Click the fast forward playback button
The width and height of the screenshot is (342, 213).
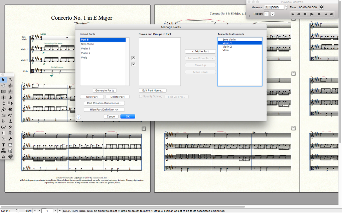pos(326,14)
